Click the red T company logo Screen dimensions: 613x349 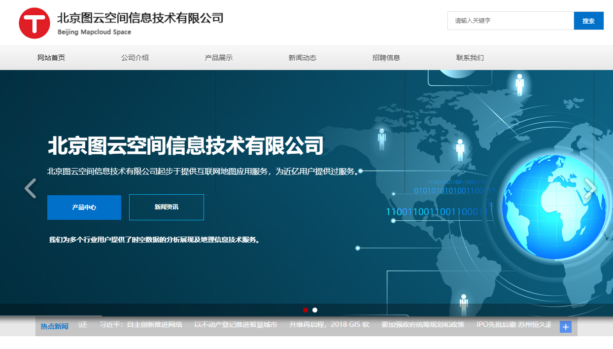pyautogui.click(x=34, y=23)
